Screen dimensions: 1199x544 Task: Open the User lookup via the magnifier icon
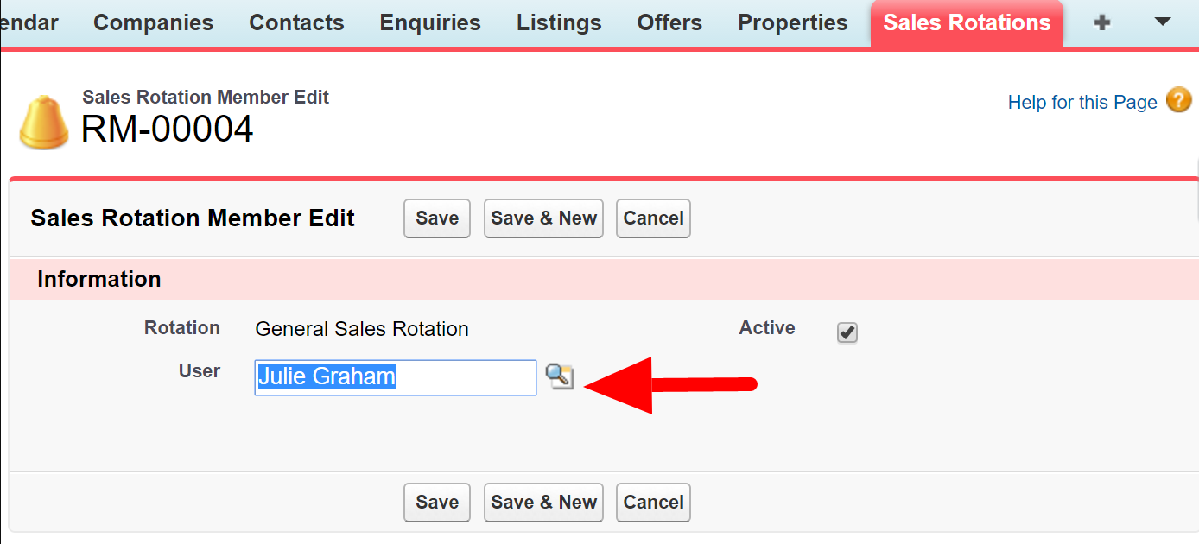[x=561, y=377]
